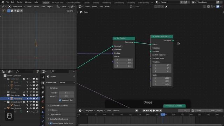This screenshot has height=126, width=224.
Task: Open the Edit menu
Action: tap(13, 2)
